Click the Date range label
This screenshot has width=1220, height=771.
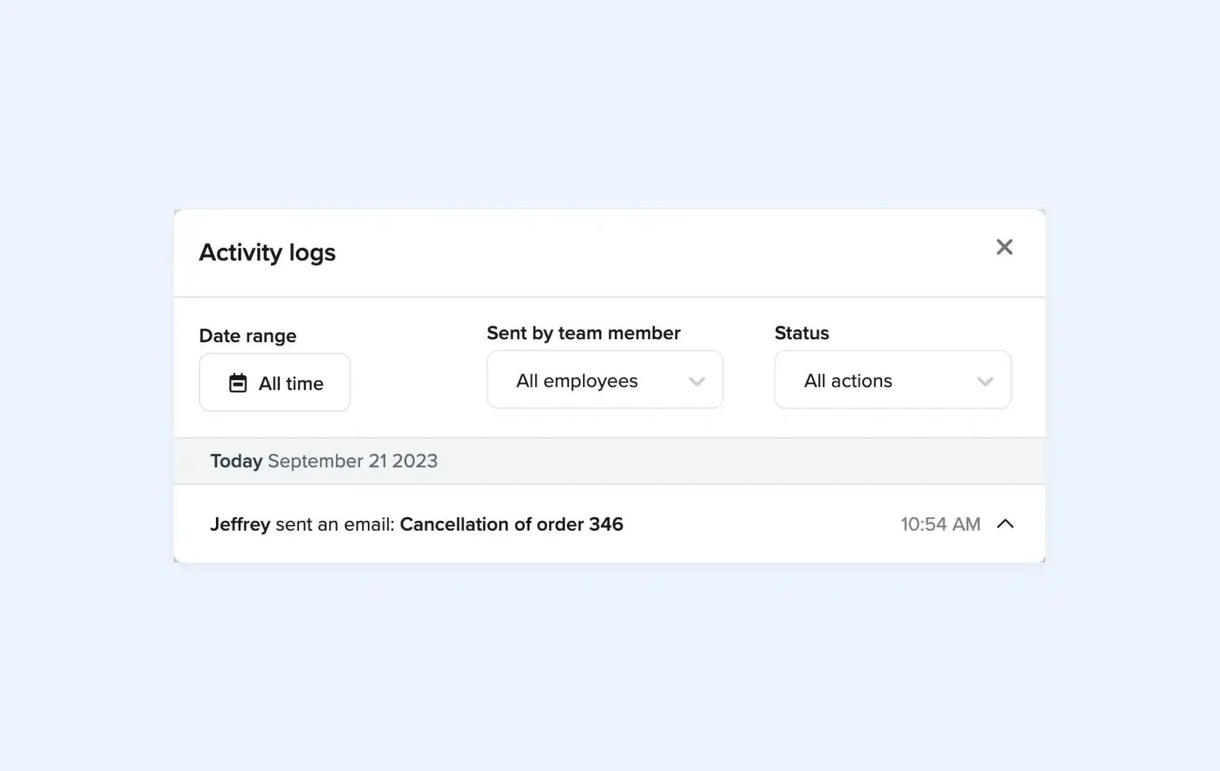tap(248, 335)
